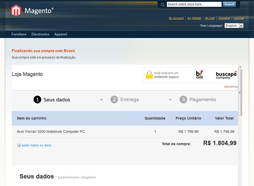This screenshot has height=186, width=254.
Task: Click the yellow padlock security icon
Action: tap(149, 75)
